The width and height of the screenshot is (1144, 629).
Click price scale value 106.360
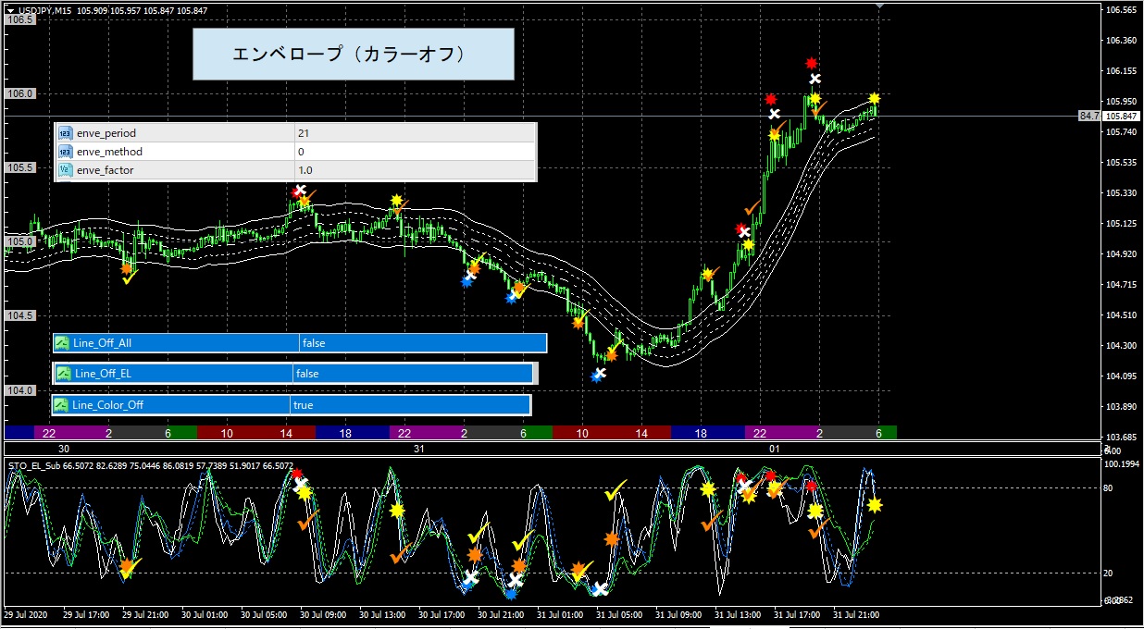(1121, 41)
